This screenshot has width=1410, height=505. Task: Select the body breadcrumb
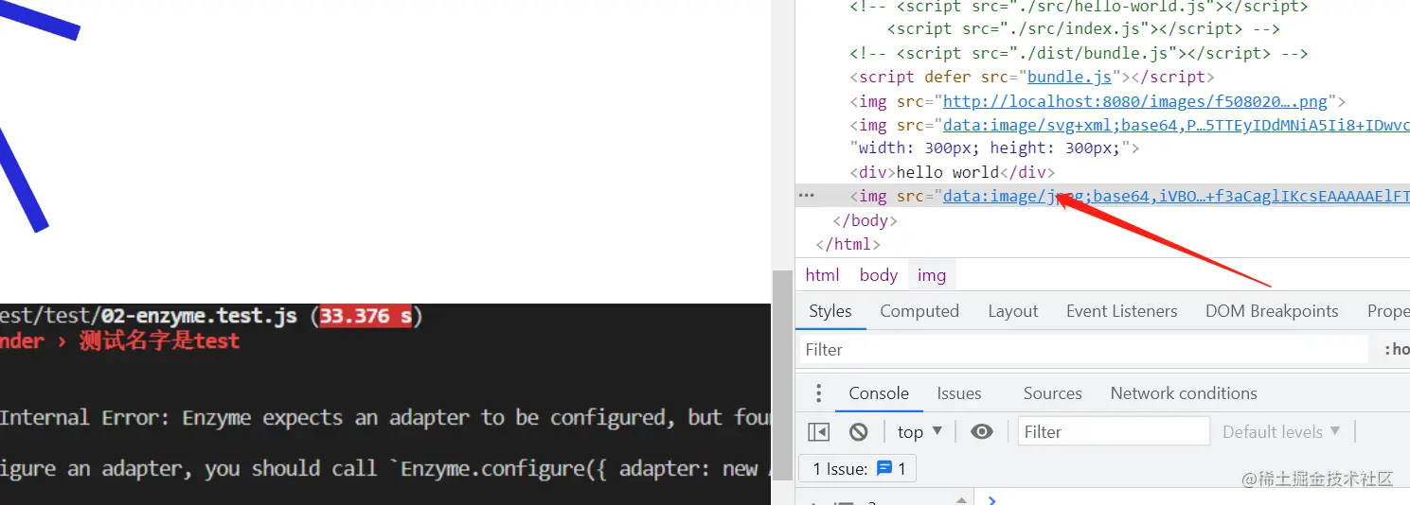click(x=879, y=275)
